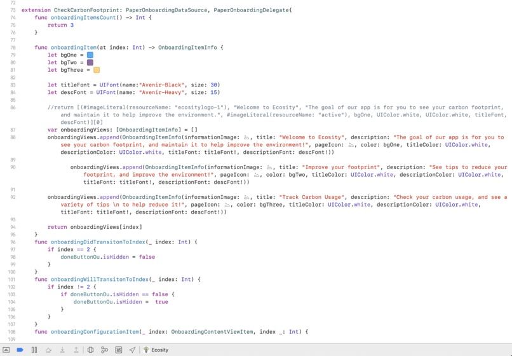Click the "onboardingItemsCount" function name

(83, 18)
